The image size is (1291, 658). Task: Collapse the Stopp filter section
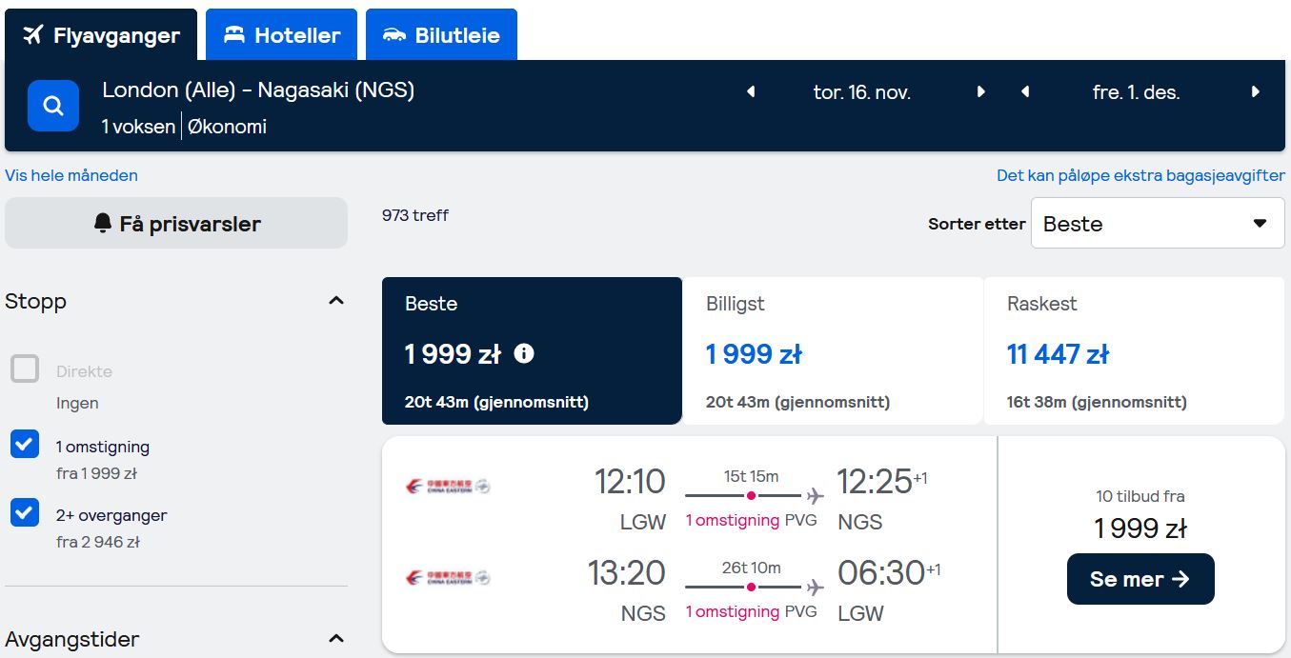[335, 301]
